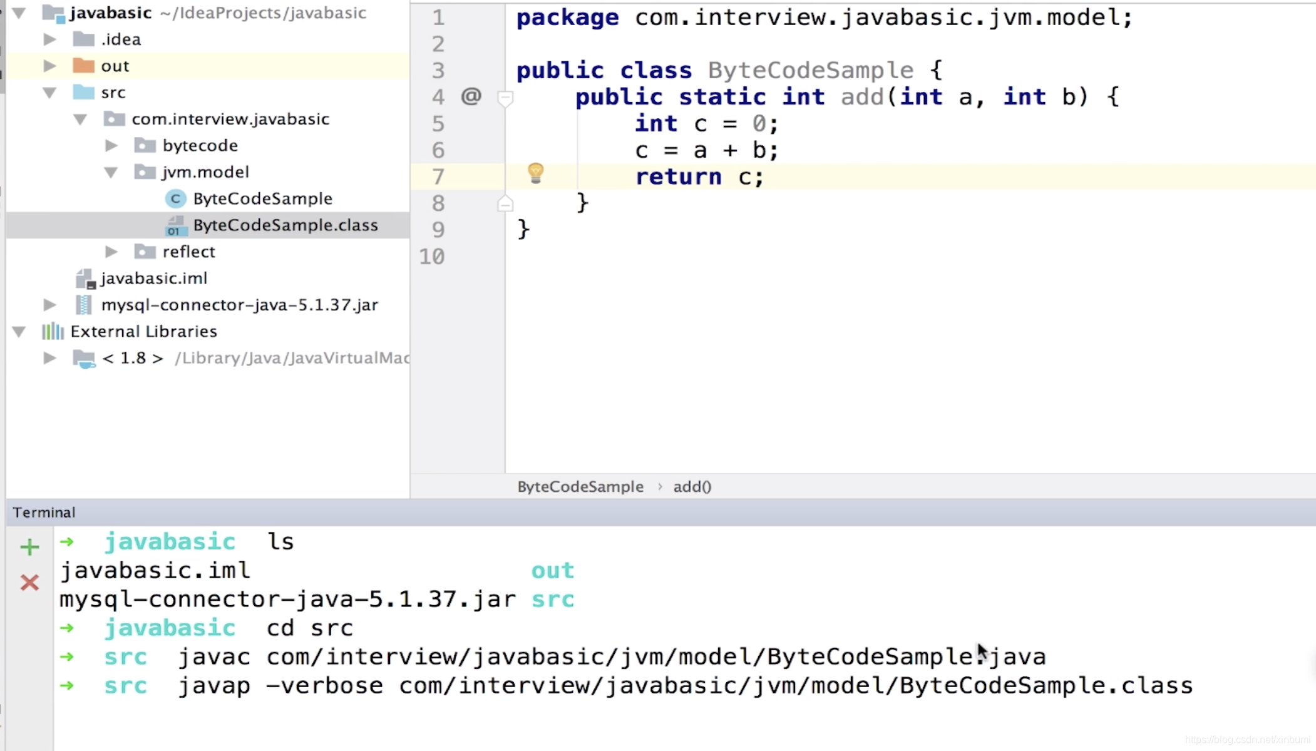Click the package declaration on line 1
1316x751 pixels.
(825, 18)
